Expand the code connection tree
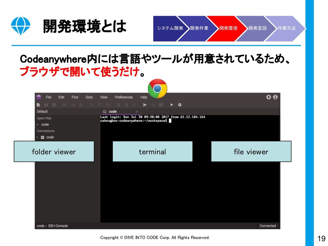Viewport: 328px width, 246px height. click(37, 137)
